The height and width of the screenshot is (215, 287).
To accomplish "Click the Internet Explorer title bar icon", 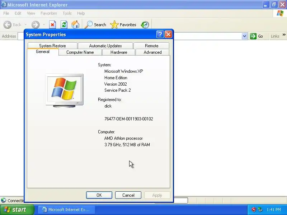I will pyautogui.click(x=3, y=4).
